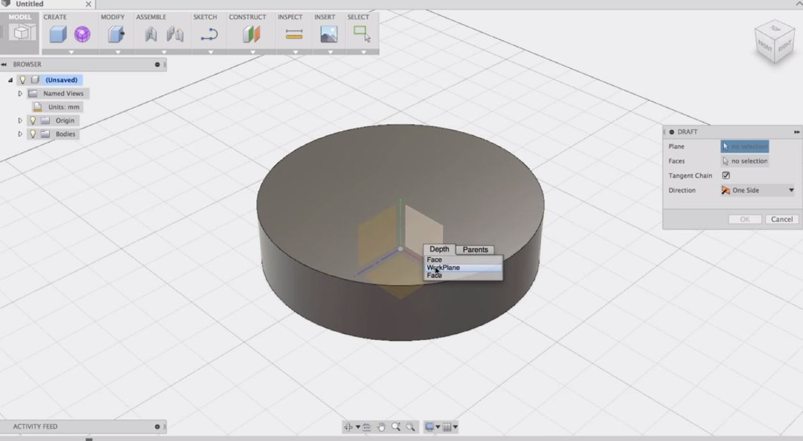
Task: Toggle the Bodies folder light bulb
Action: (x=32, y=134)
